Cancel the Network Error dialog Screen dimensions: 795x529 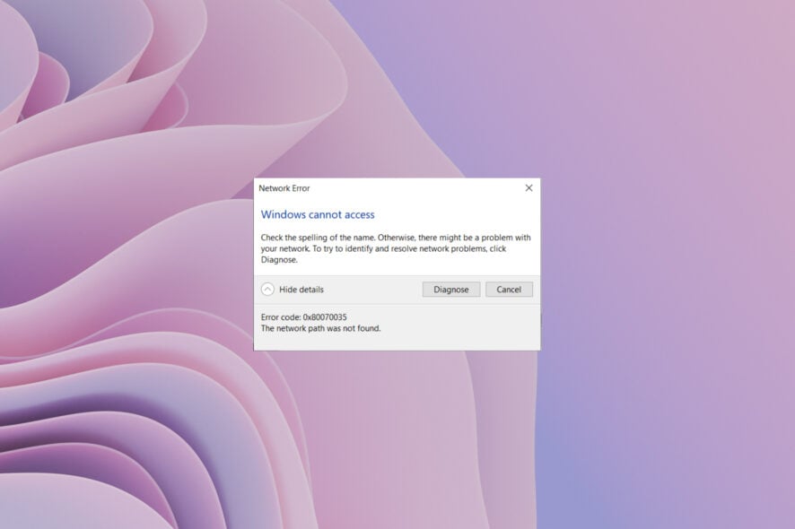(x=509, y=290)
